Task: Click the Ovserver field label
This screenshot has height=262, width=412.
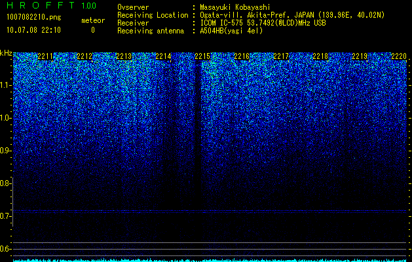Action: 133,7
